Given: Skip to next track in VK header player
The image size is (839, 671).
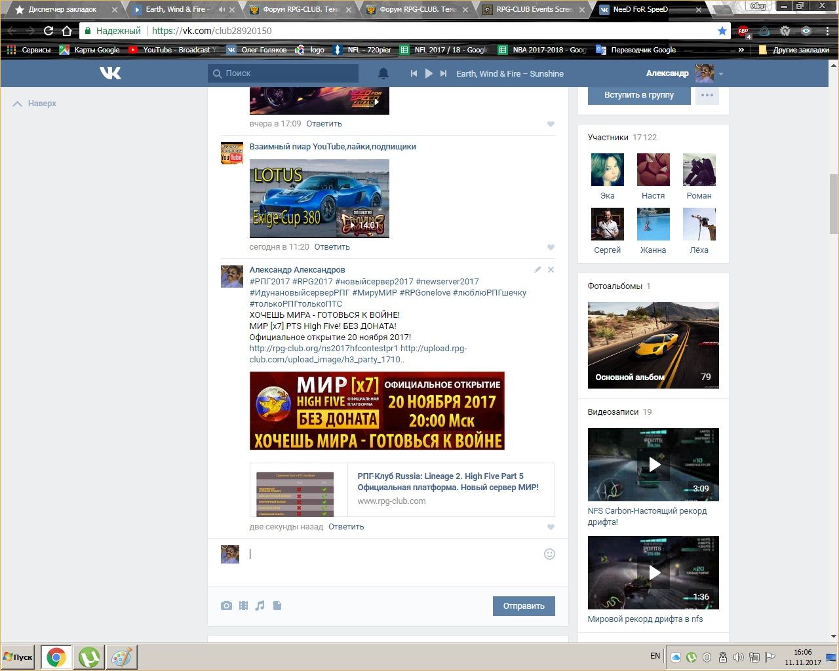Looking at the screenshot, I should click(444, 73).
